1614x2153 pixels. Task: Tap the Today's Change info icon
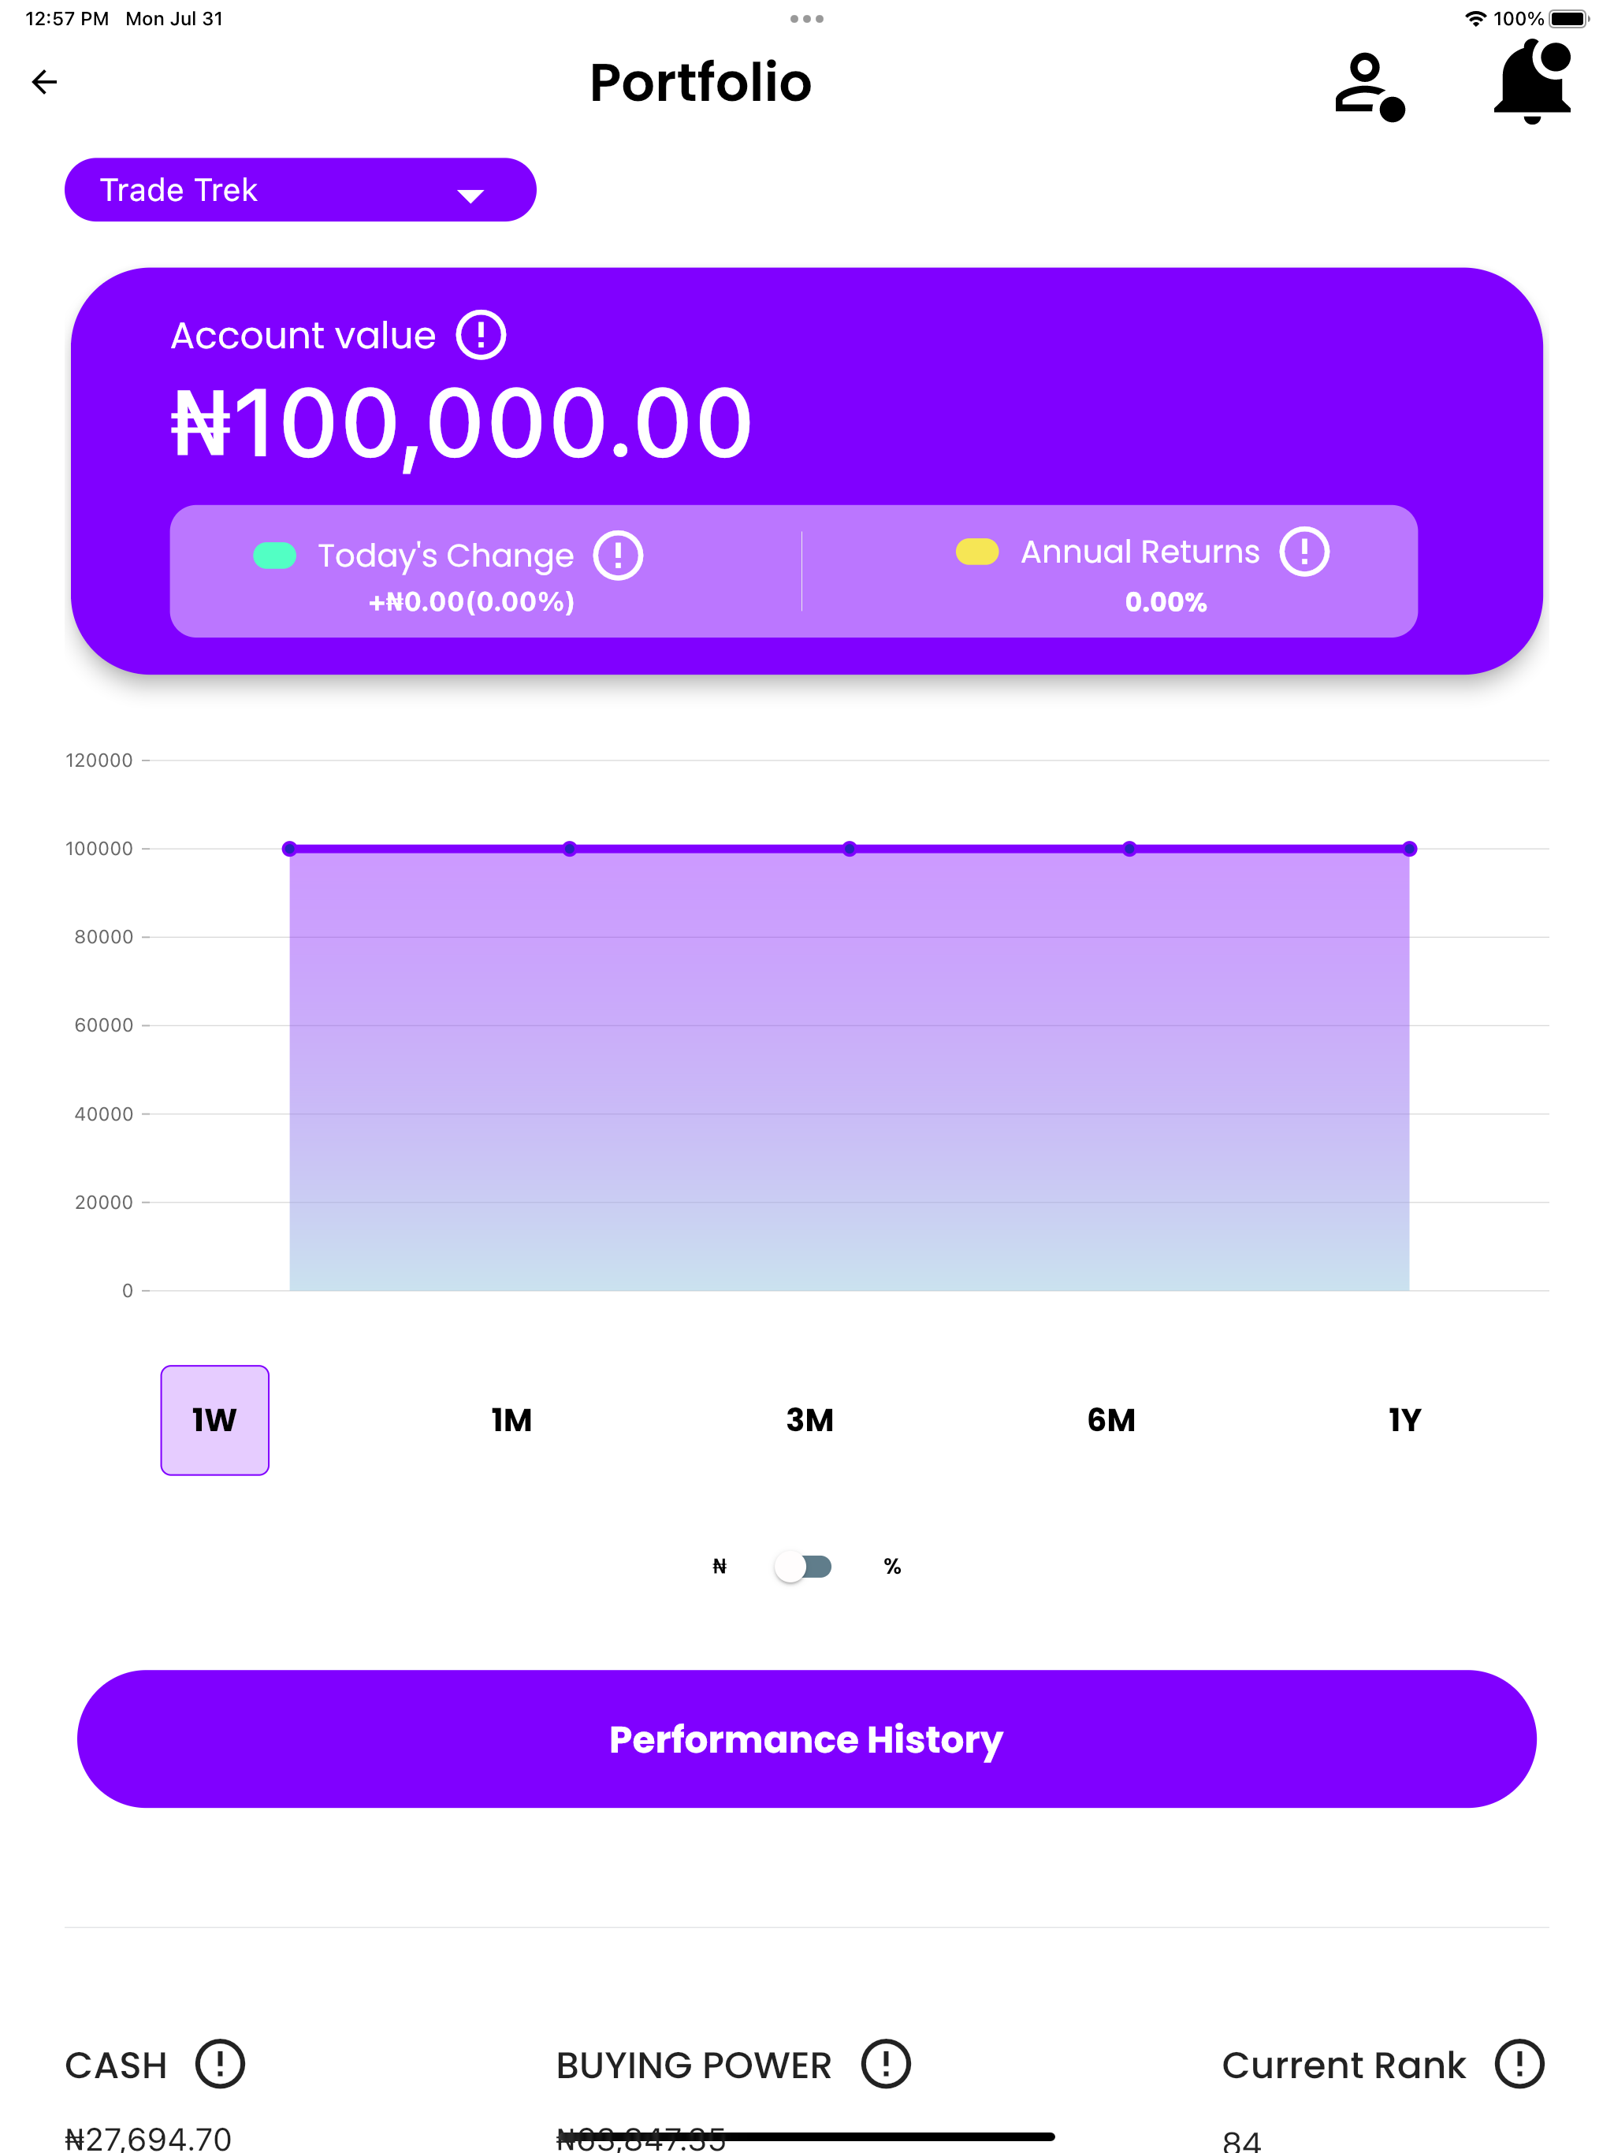(x=618, y=556)
